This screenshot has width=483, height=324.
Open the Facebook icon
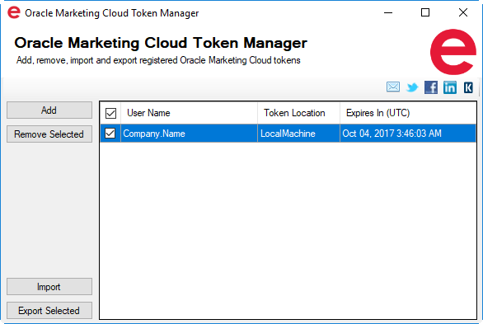pos(431,87)
